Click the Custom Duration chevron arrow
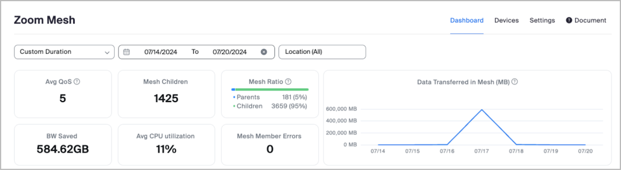This screenshot has height=170, width=621. coord(107,52)
